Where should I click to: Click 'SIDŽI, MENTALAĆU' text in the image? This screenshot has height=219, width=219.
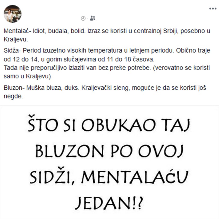pyautogui.click(x=109, y=176)
